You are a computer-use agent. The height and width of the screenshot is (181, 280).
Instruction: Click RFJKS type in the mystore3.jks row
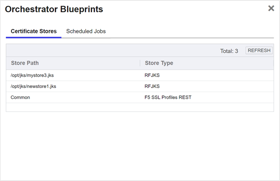pos(152,75)
